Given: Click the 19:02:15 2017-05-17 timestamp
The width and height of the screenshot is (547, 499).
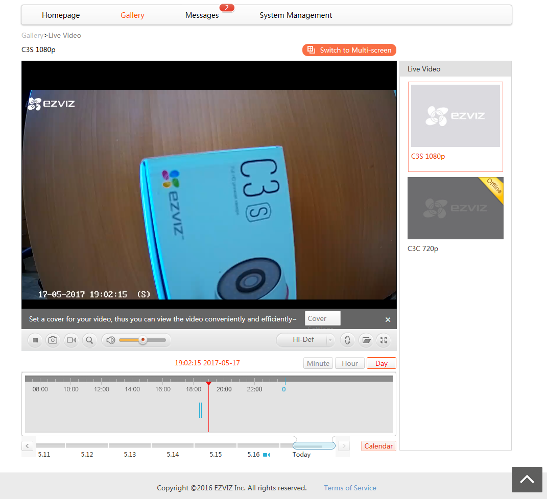Looking at the screenshot, I should pos(207,363).
